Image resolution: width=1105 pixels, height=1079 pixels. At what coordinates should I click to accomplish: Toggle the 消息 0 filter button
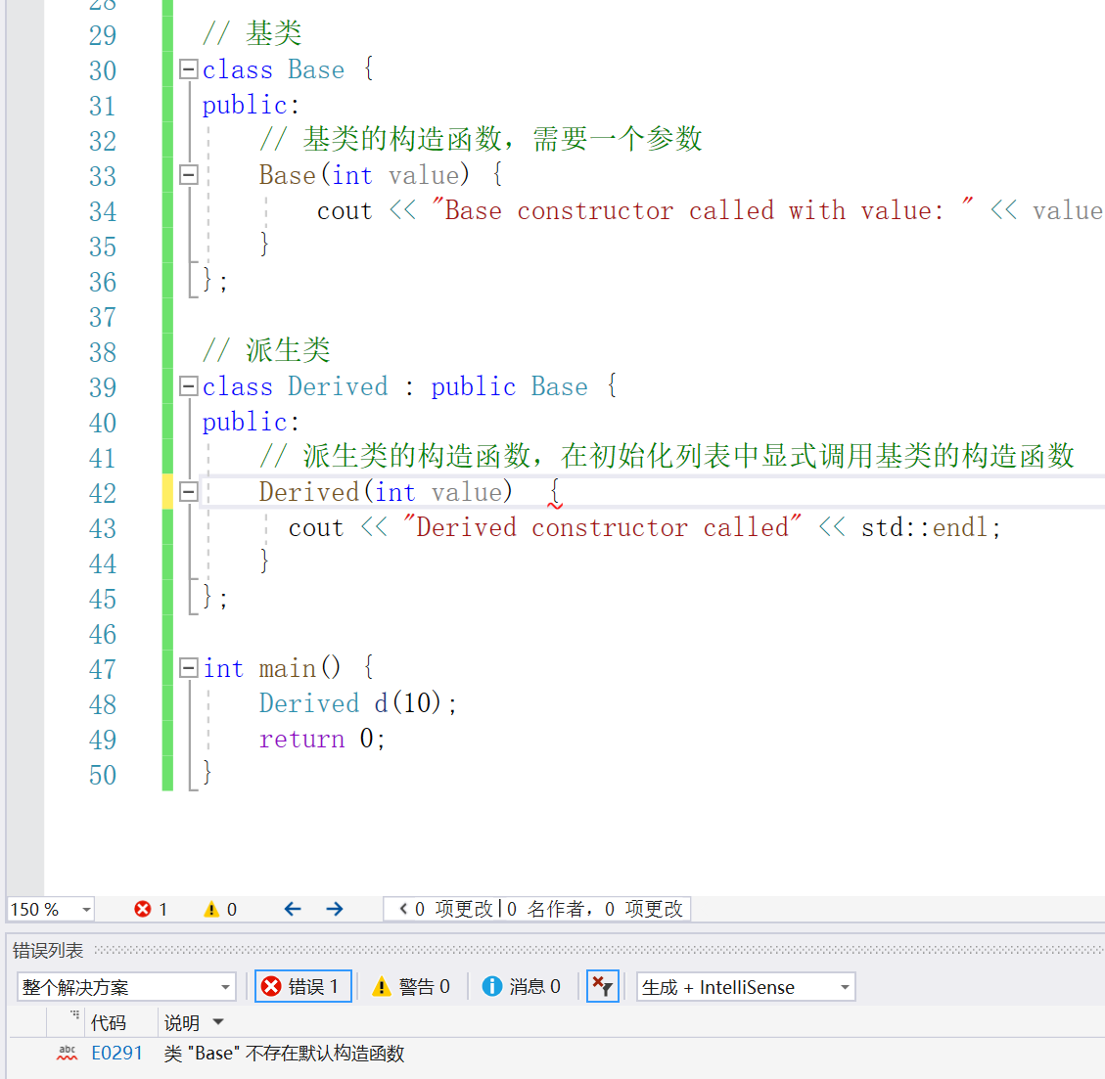point(522,987)
